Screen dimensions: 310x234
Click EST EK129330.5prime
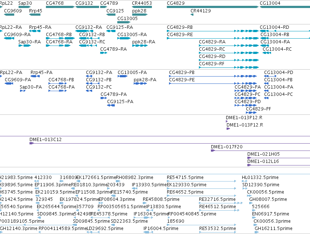pos(201,188)
